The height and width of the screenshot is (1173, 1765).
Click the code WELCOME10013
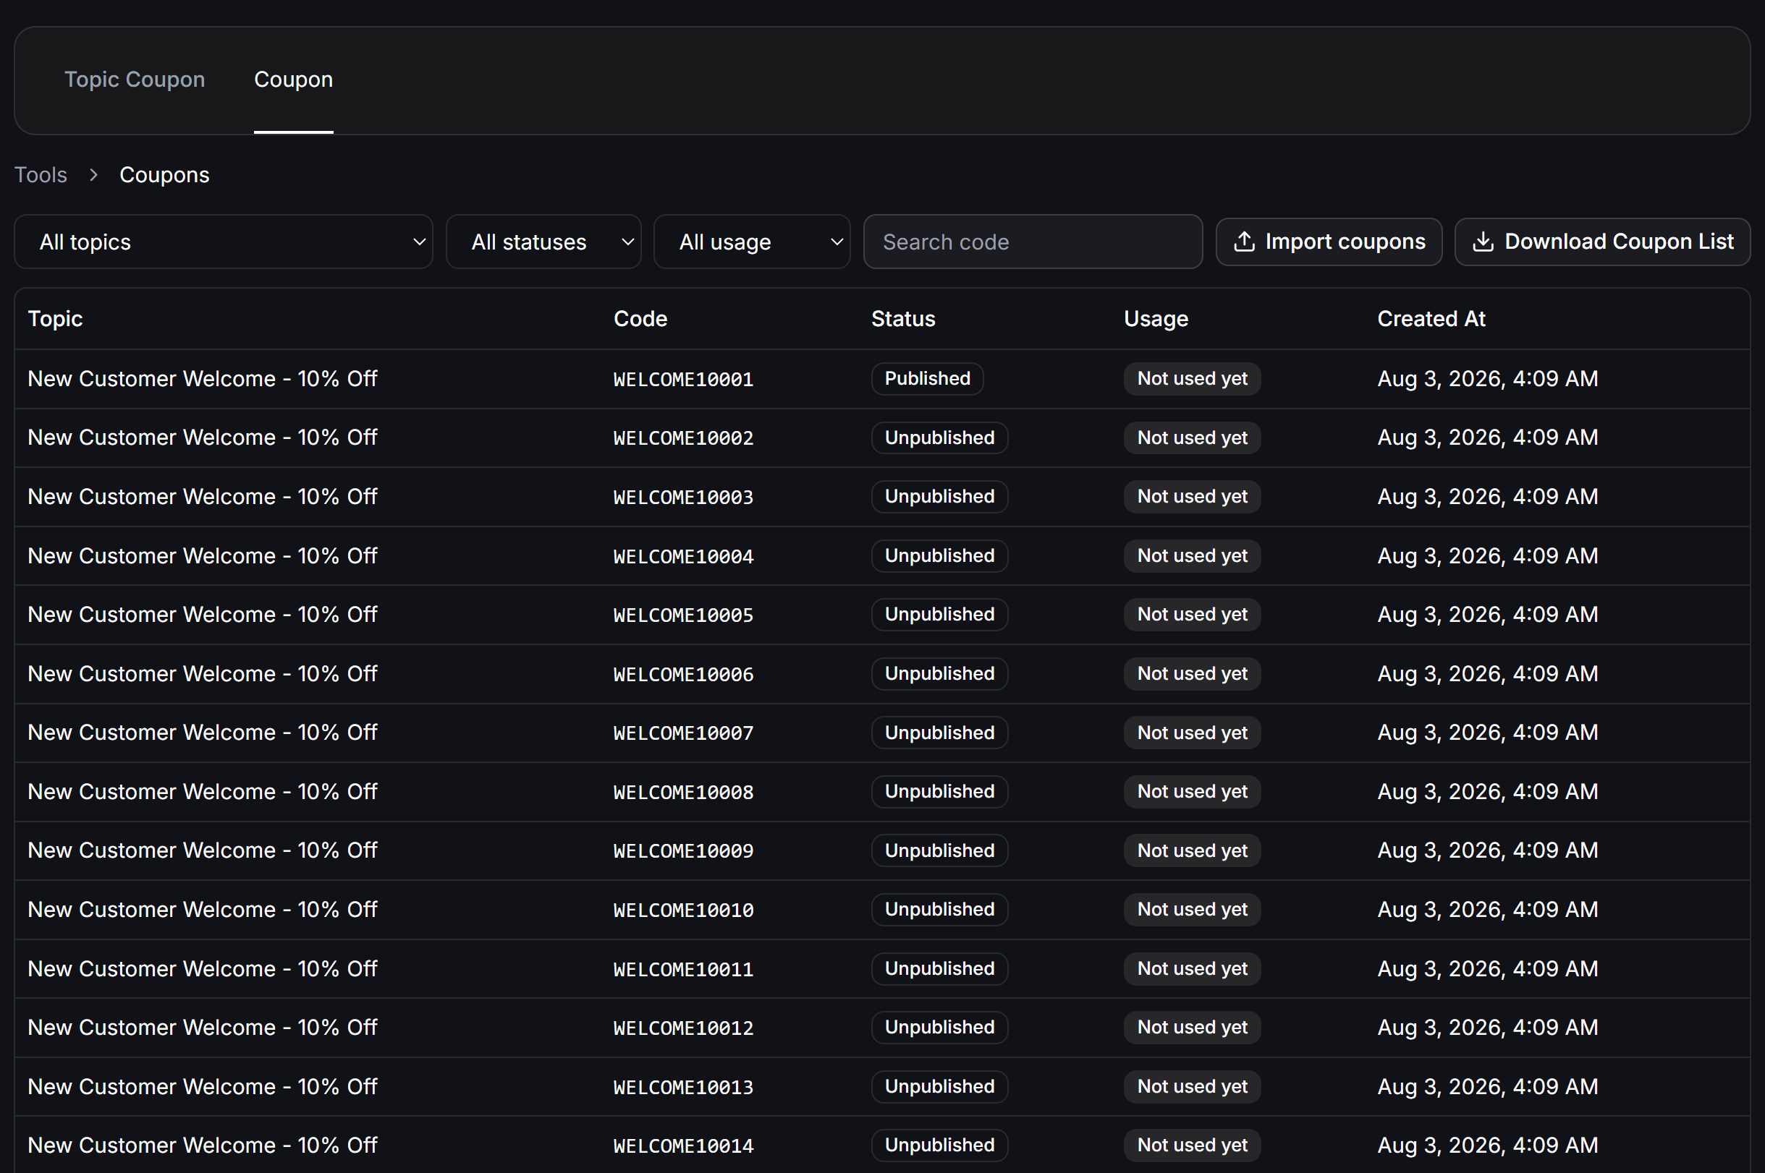(683, 1087)
